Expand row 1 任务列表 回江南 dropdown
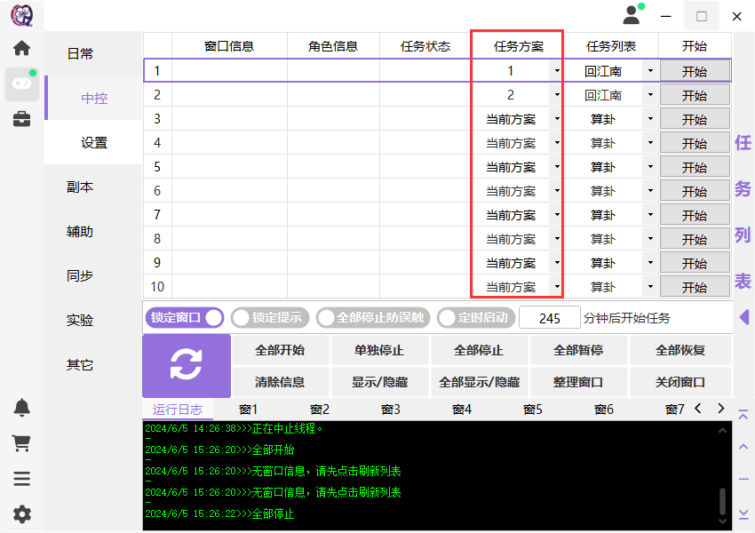This screenshot has width=755, height=533. tap(650, 71)
